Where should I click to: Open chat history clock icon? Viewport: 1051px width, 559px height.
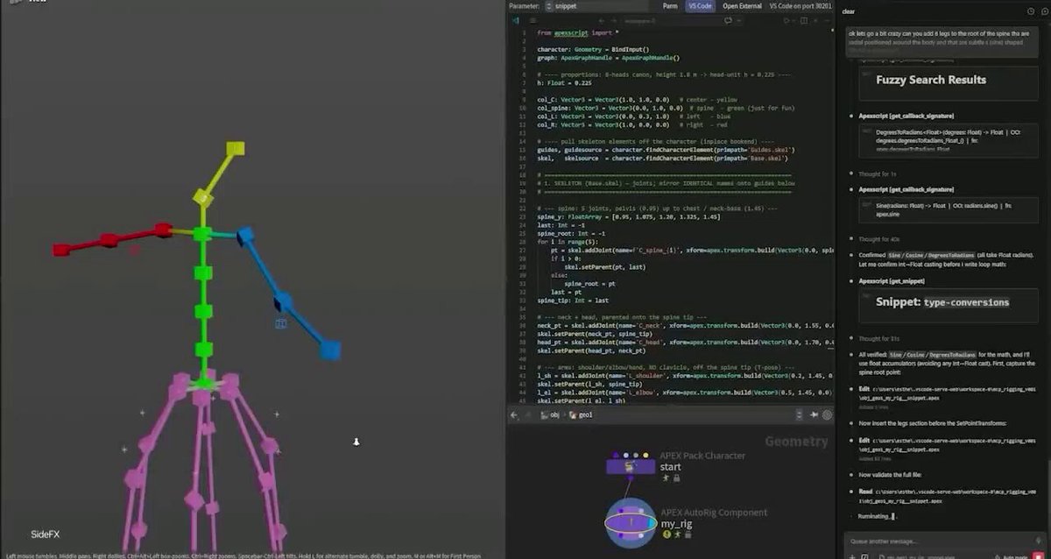point(1031,11)
